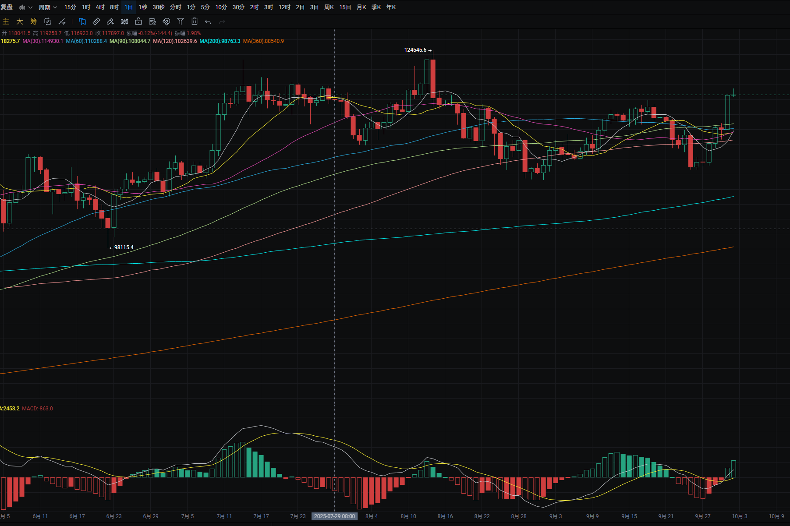
Task: Click the 15分 timeframe button
Action: click(x=70, y=7)
